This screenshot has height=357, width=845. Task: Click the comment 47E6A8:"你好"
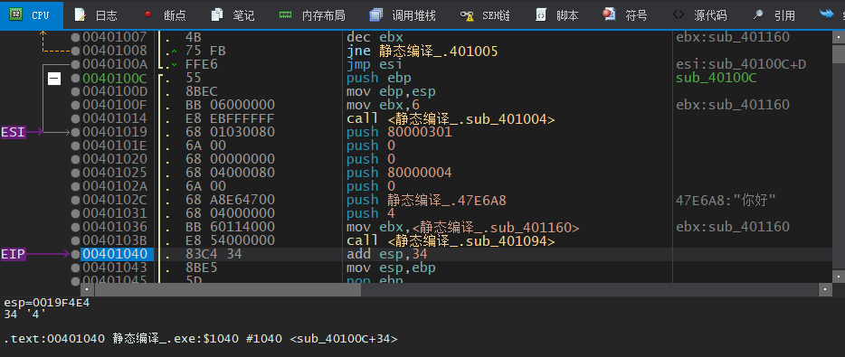click(726, 200)
